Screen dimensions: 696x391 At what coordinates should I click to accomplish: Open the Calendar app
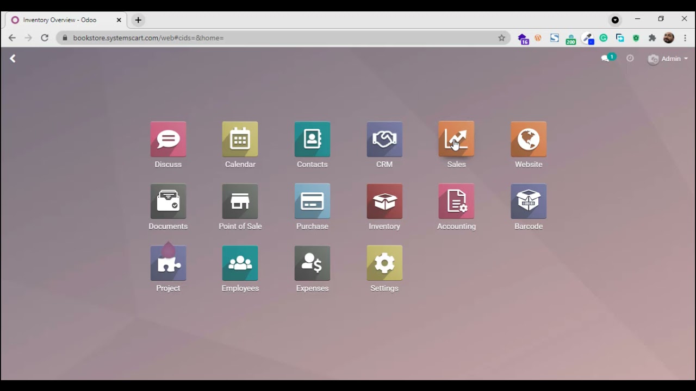click(240, 140)
